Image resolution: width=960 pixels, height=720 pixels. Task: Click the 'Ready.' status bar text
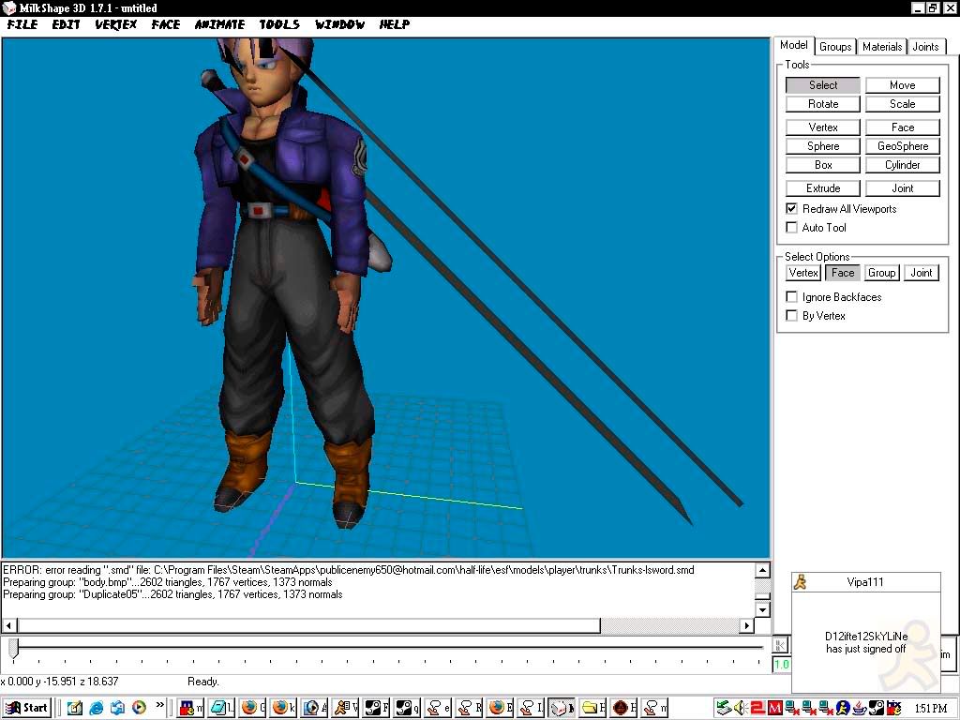pos(202,682)
